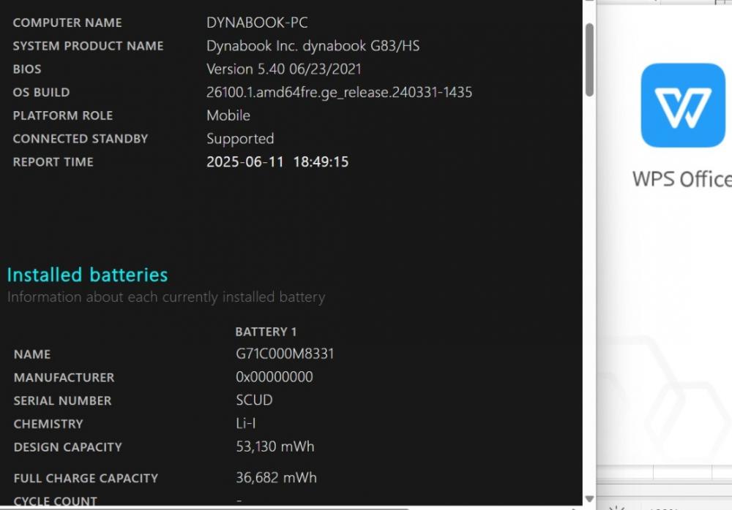The width and height of the screenshot is (732, 510).
Task: Click connected standby value Supported
Action: [240, 139]
